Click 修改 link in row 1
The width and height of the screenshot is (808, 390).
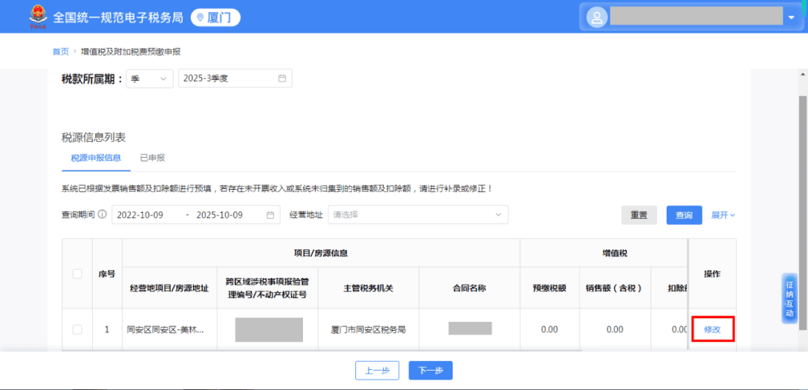[x=712, y=329]
